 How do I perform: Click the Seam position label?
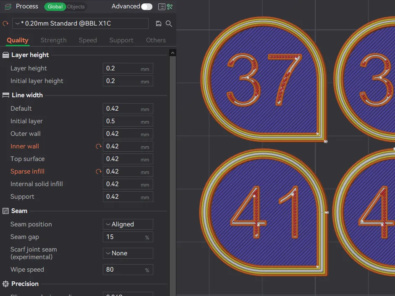[31, 224]
